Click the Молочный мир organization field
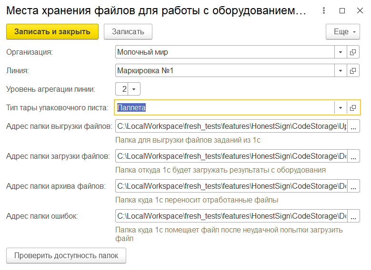Screen dimensions: 371x270 point(224,52)
